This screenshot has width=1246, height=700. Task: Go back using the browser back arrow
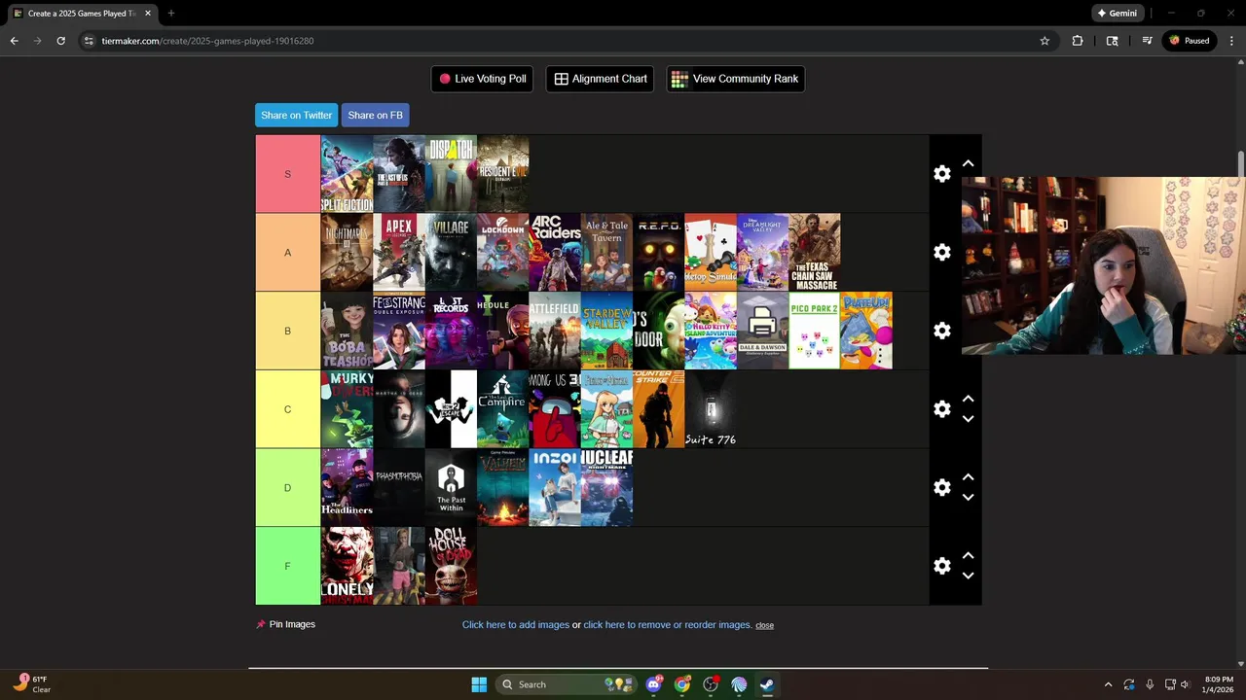[x=14, y=41]
